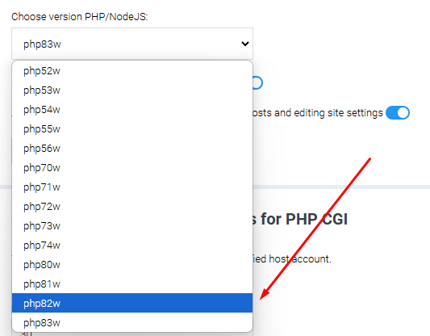
Task: Choose php74w in the dropdown
Action: pos(132,246)
